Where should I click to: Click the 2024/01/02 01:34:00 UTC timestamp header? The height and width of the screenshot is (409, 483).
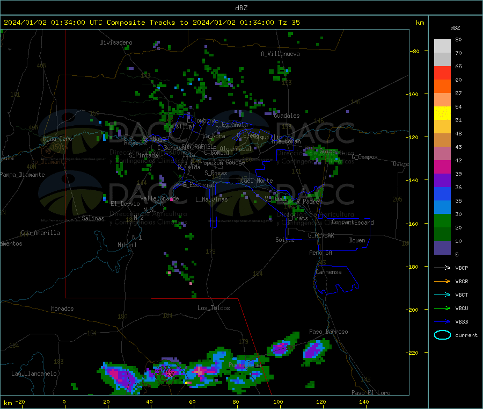(53, 23)
